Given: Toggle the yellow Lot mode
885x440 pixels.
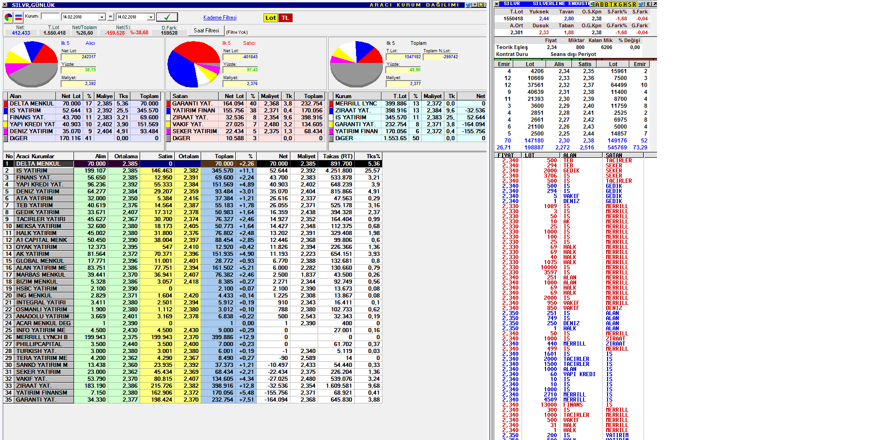Looking at the screenshot, I should (x=270, y=18).
